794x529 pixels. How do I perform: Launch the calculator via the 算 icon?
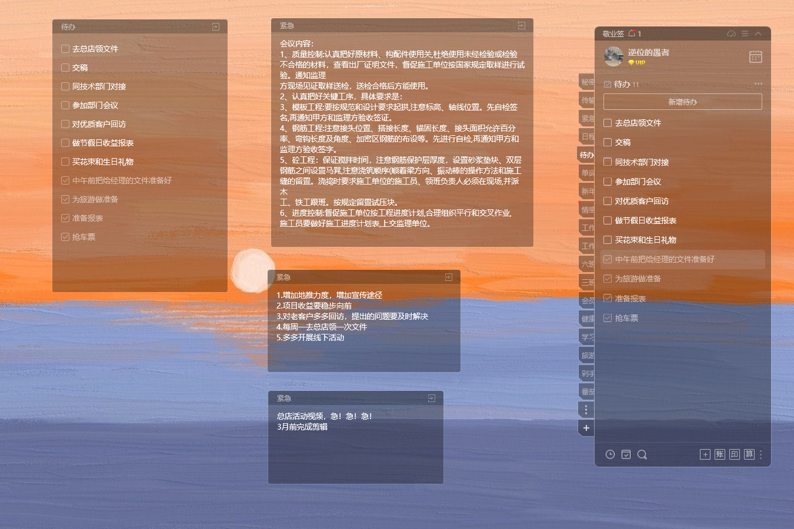(x=749, y=454)
